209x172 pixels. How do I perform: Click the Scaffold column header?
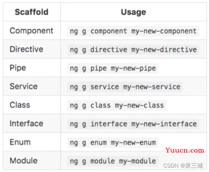[x=32, y=12]
